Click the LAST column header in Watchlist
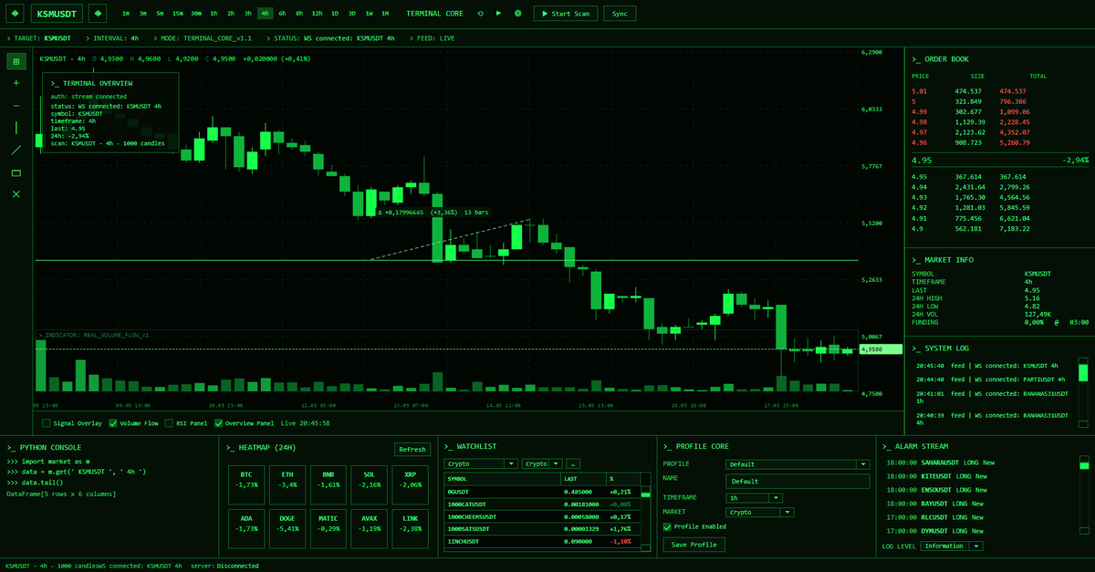Screen dimensions: 1095x572 click(584, 479)
